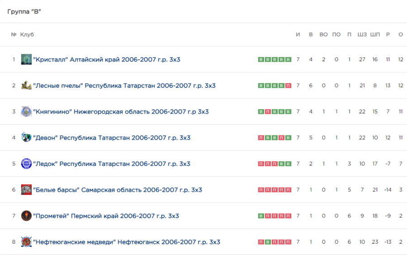Click the ШЗ column header
The image size is (407, 255).
[362, 35]
